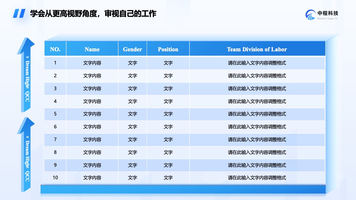Pick the Position cell 文字 in row 9
Screen dimensions: 356x200
click(168, 165)
